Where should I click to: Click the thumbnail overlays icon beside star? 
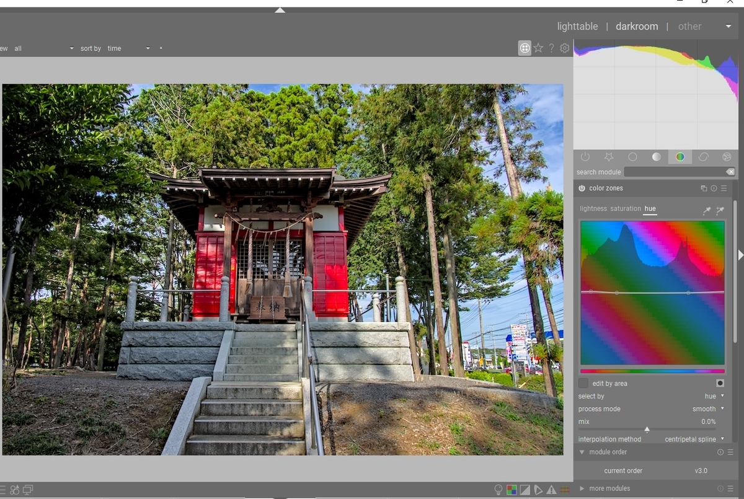click(x=525, y=48)
